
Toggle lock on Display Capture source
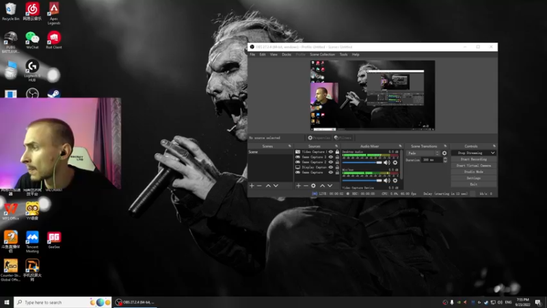coord(337,167)
